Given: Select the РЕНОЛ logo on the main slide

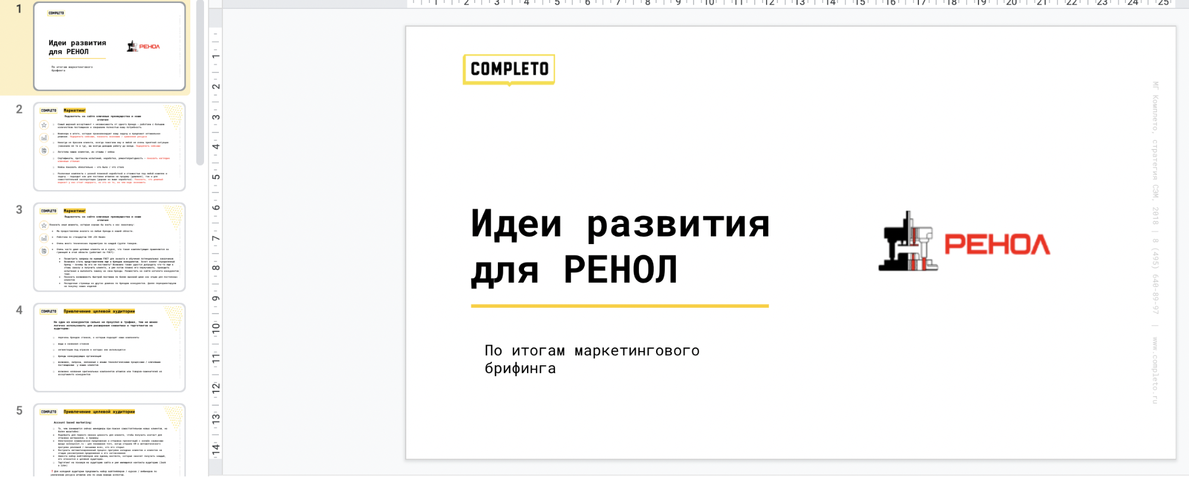Looking at the screenshot, I should [x=964, y=242].
